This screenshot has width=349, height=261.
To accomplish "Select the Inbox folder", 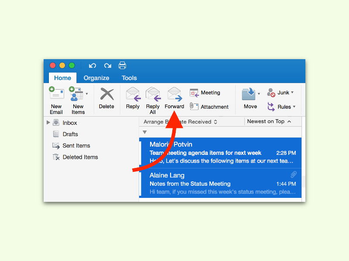I will pos(70,123).
